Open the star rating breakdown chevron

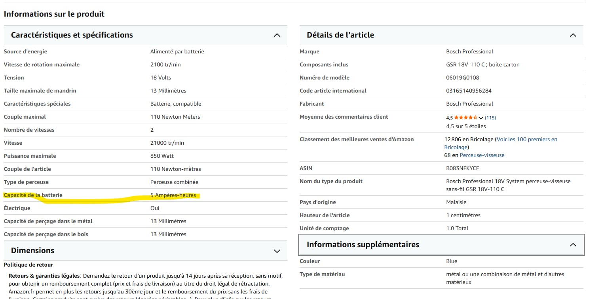[481, 118]
